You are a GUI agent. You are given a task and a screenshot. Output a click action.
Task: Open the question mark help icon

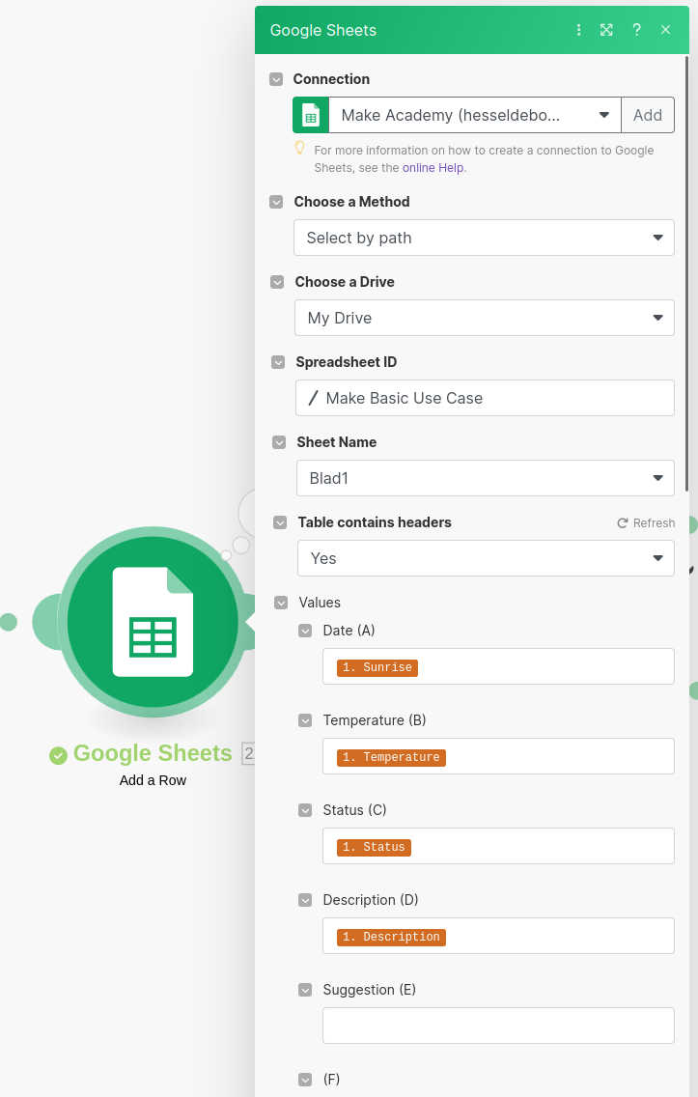pos(636,29)
